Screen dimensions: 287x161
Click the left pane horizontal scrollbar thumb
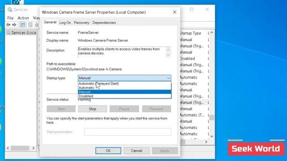(20, 148)
